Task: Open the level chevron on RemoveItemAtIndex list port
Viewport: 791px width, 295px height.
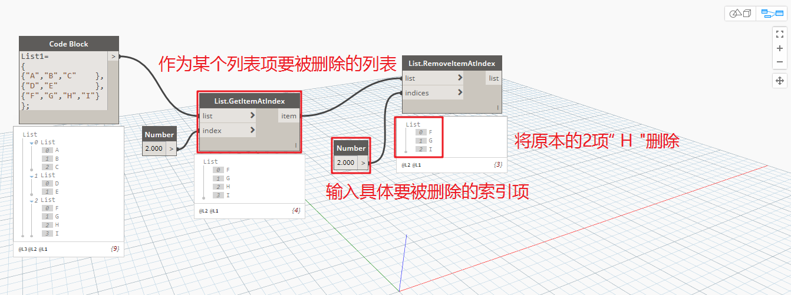Action: (x=460, y=78)
